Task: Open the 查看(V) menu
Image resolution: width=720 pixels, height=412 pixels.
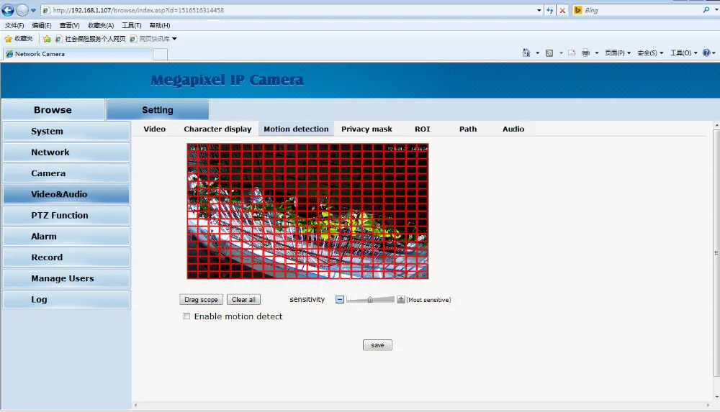Action: coord(69,25)
